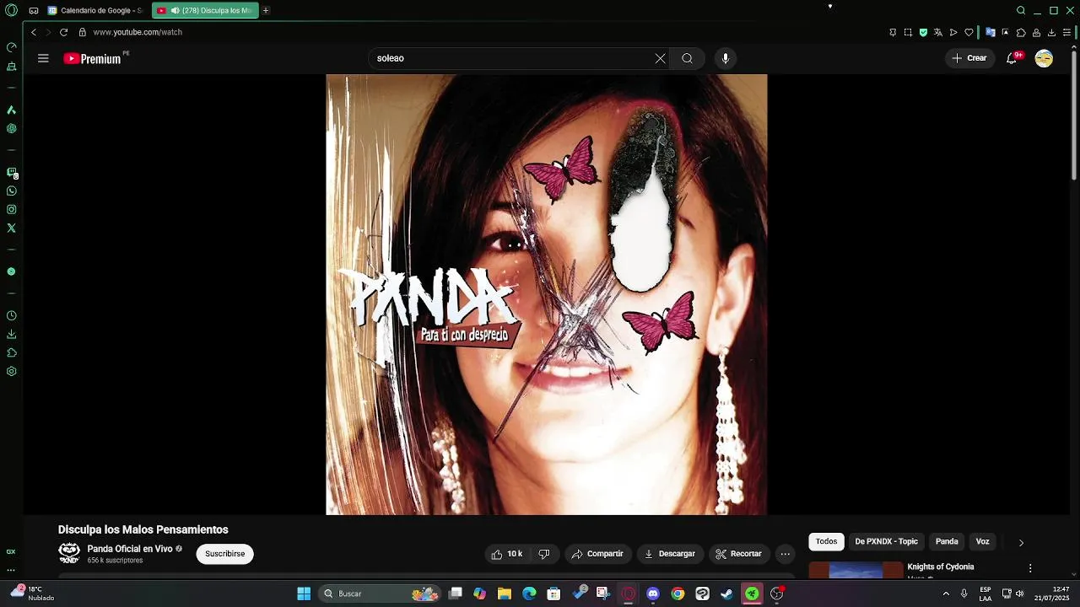
Task: Select the Disculpa los Malos YouTube tab
Action: (x=205, y=11)
